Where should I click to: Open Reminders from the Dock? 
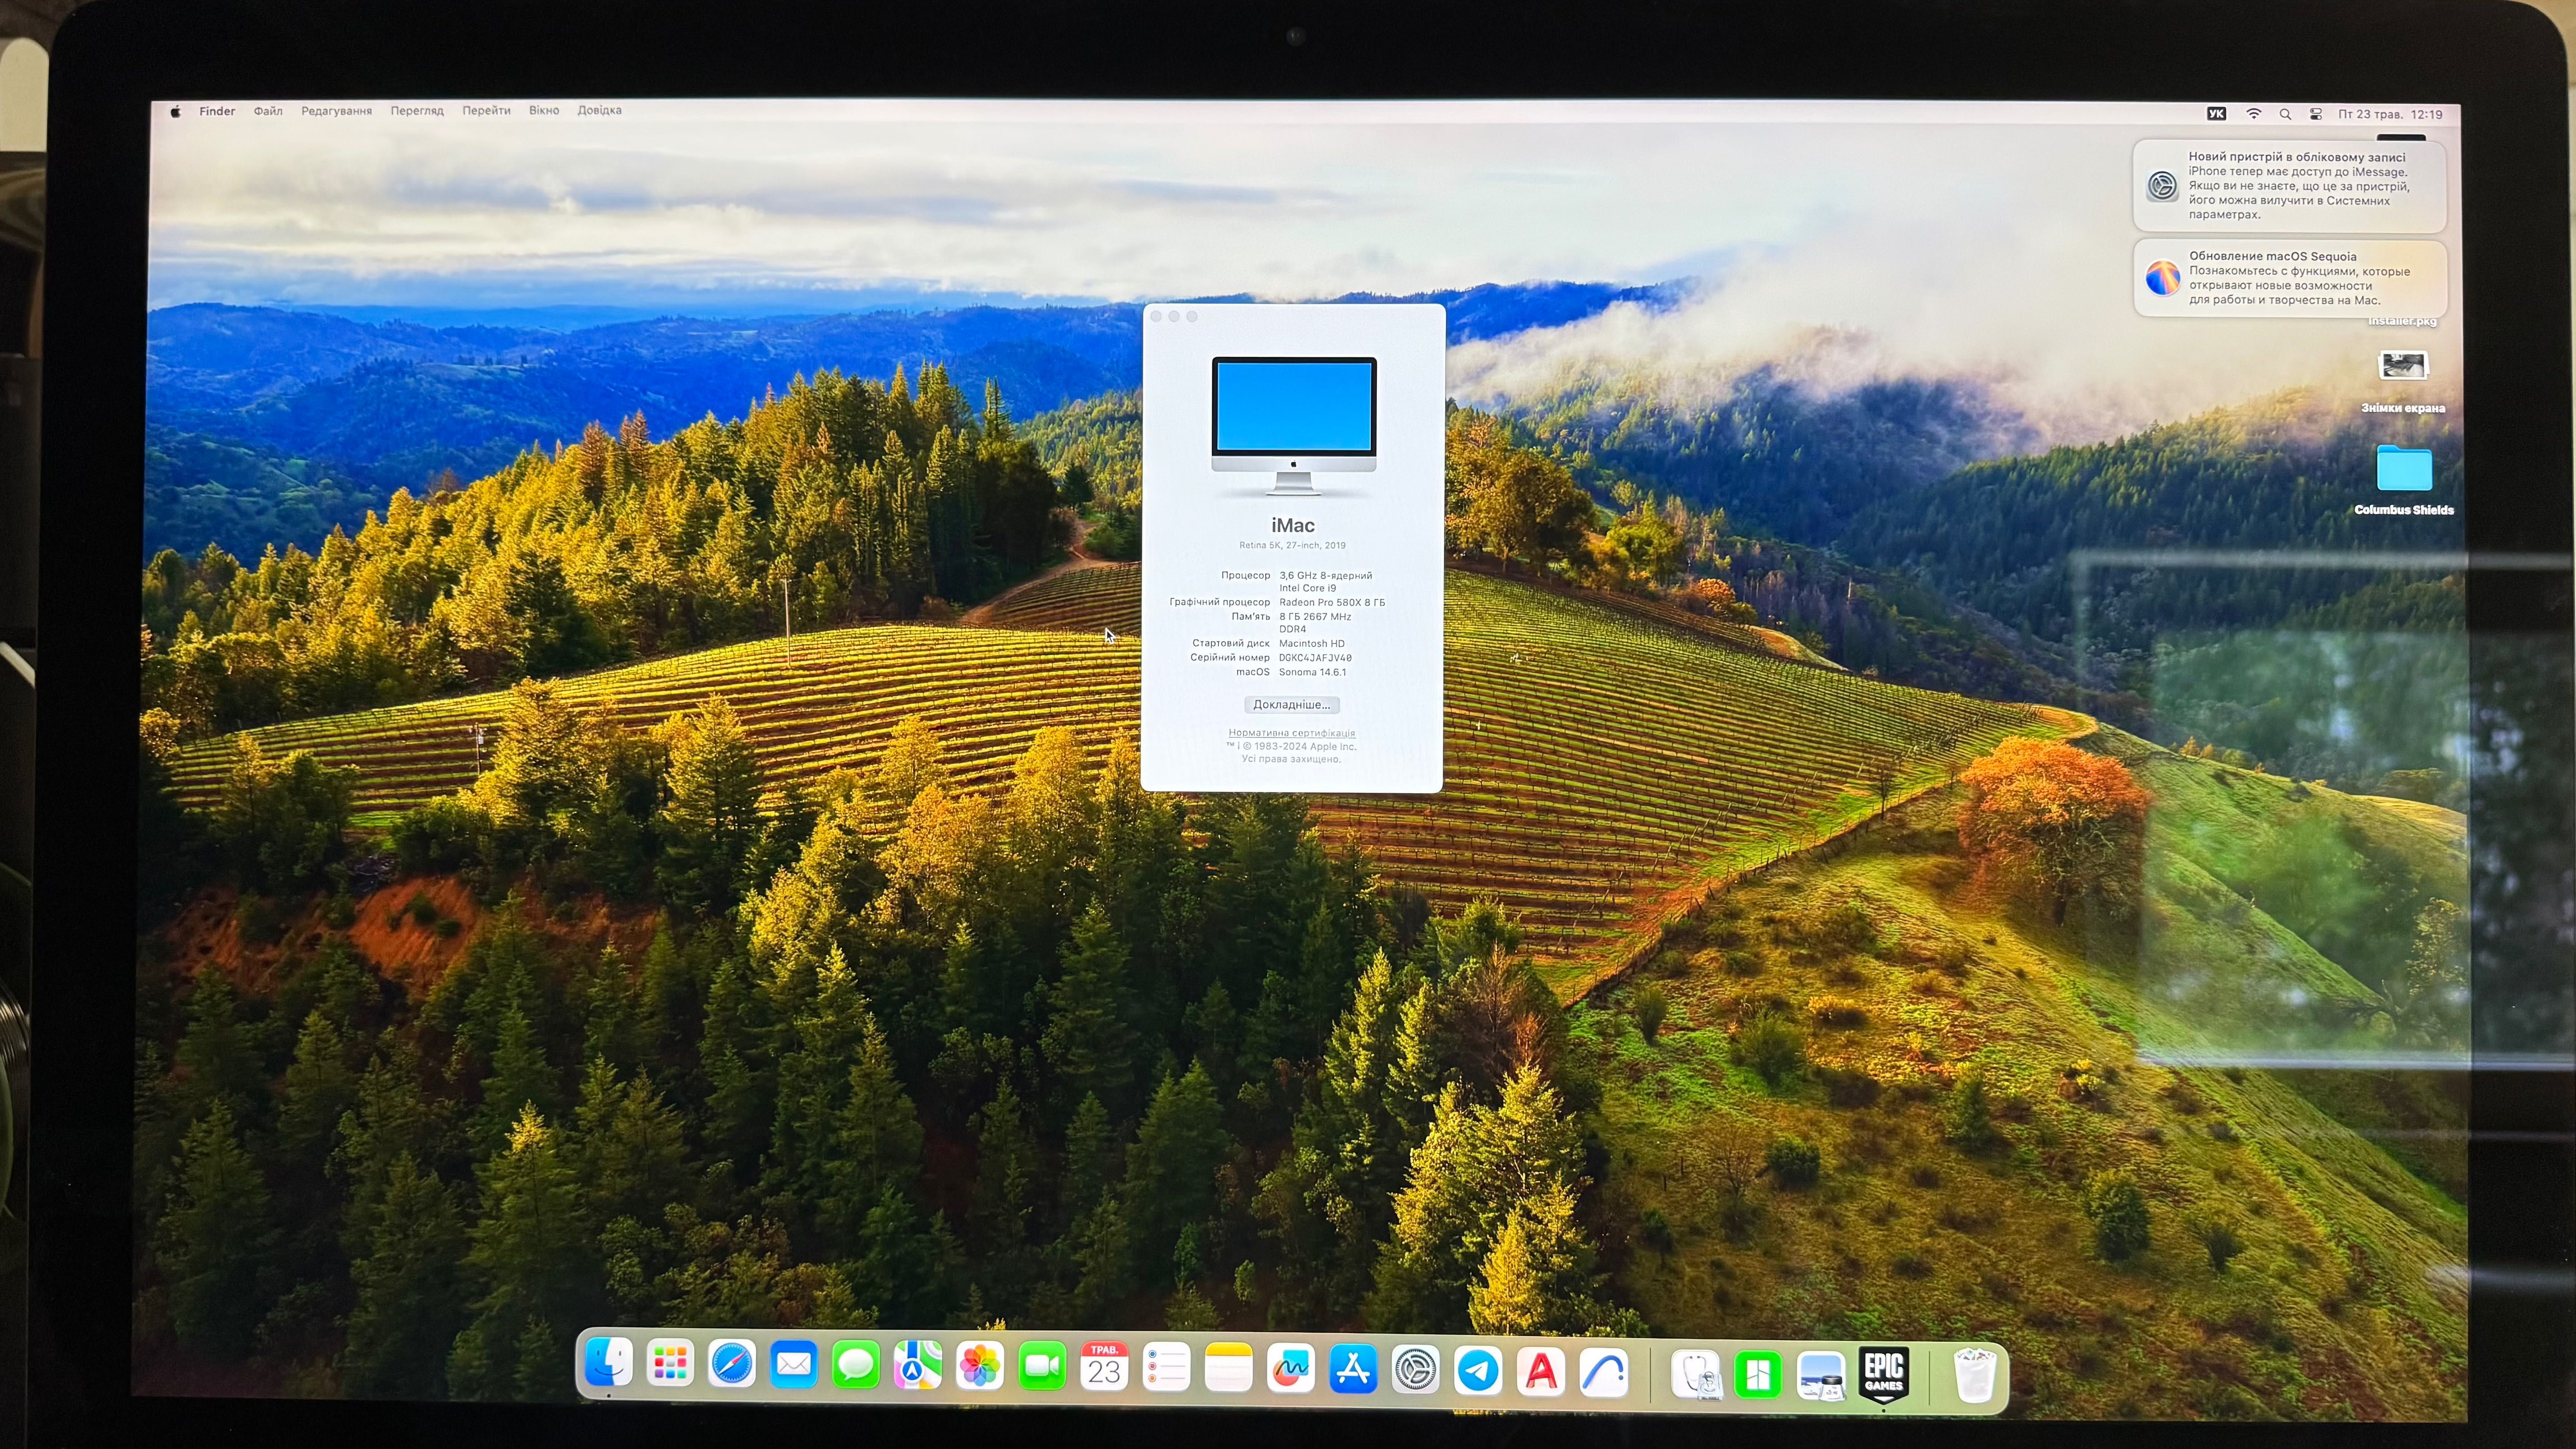[x=1166, y=1367]
